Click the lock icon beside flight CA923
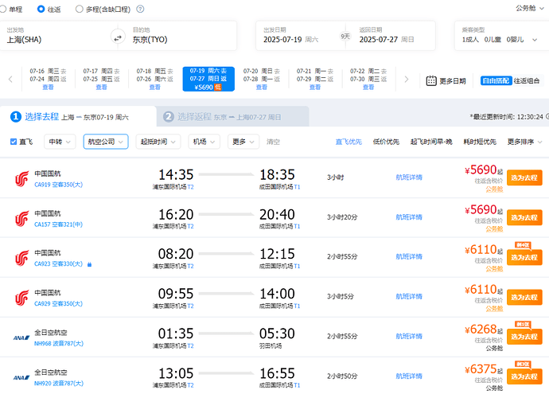549x394 pixels. coord(89,264)
